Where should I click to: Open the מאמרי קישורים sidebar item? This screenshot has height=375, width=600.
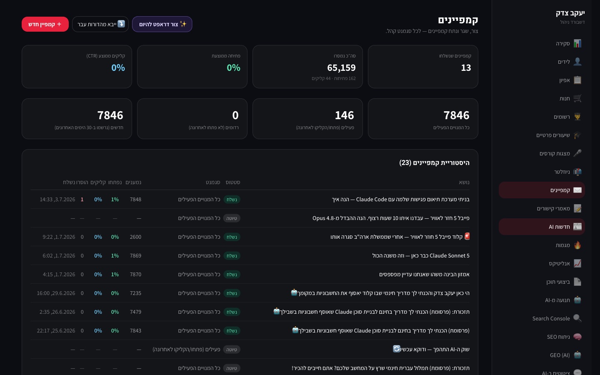542,208
